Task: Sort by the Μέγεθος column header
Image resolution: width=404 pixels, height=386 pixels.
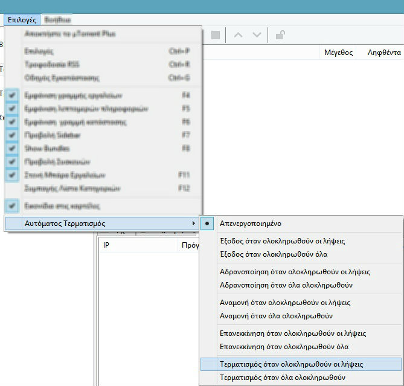Action: (x=338, y=53)
